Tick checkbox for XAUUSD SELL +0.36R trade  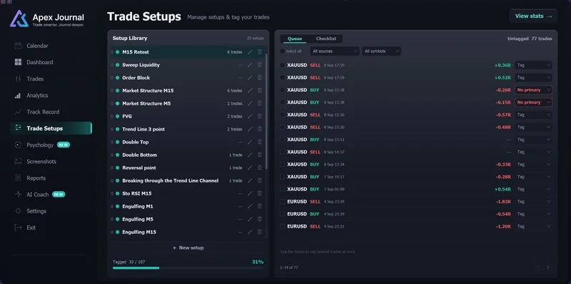(x=282, y=65)
